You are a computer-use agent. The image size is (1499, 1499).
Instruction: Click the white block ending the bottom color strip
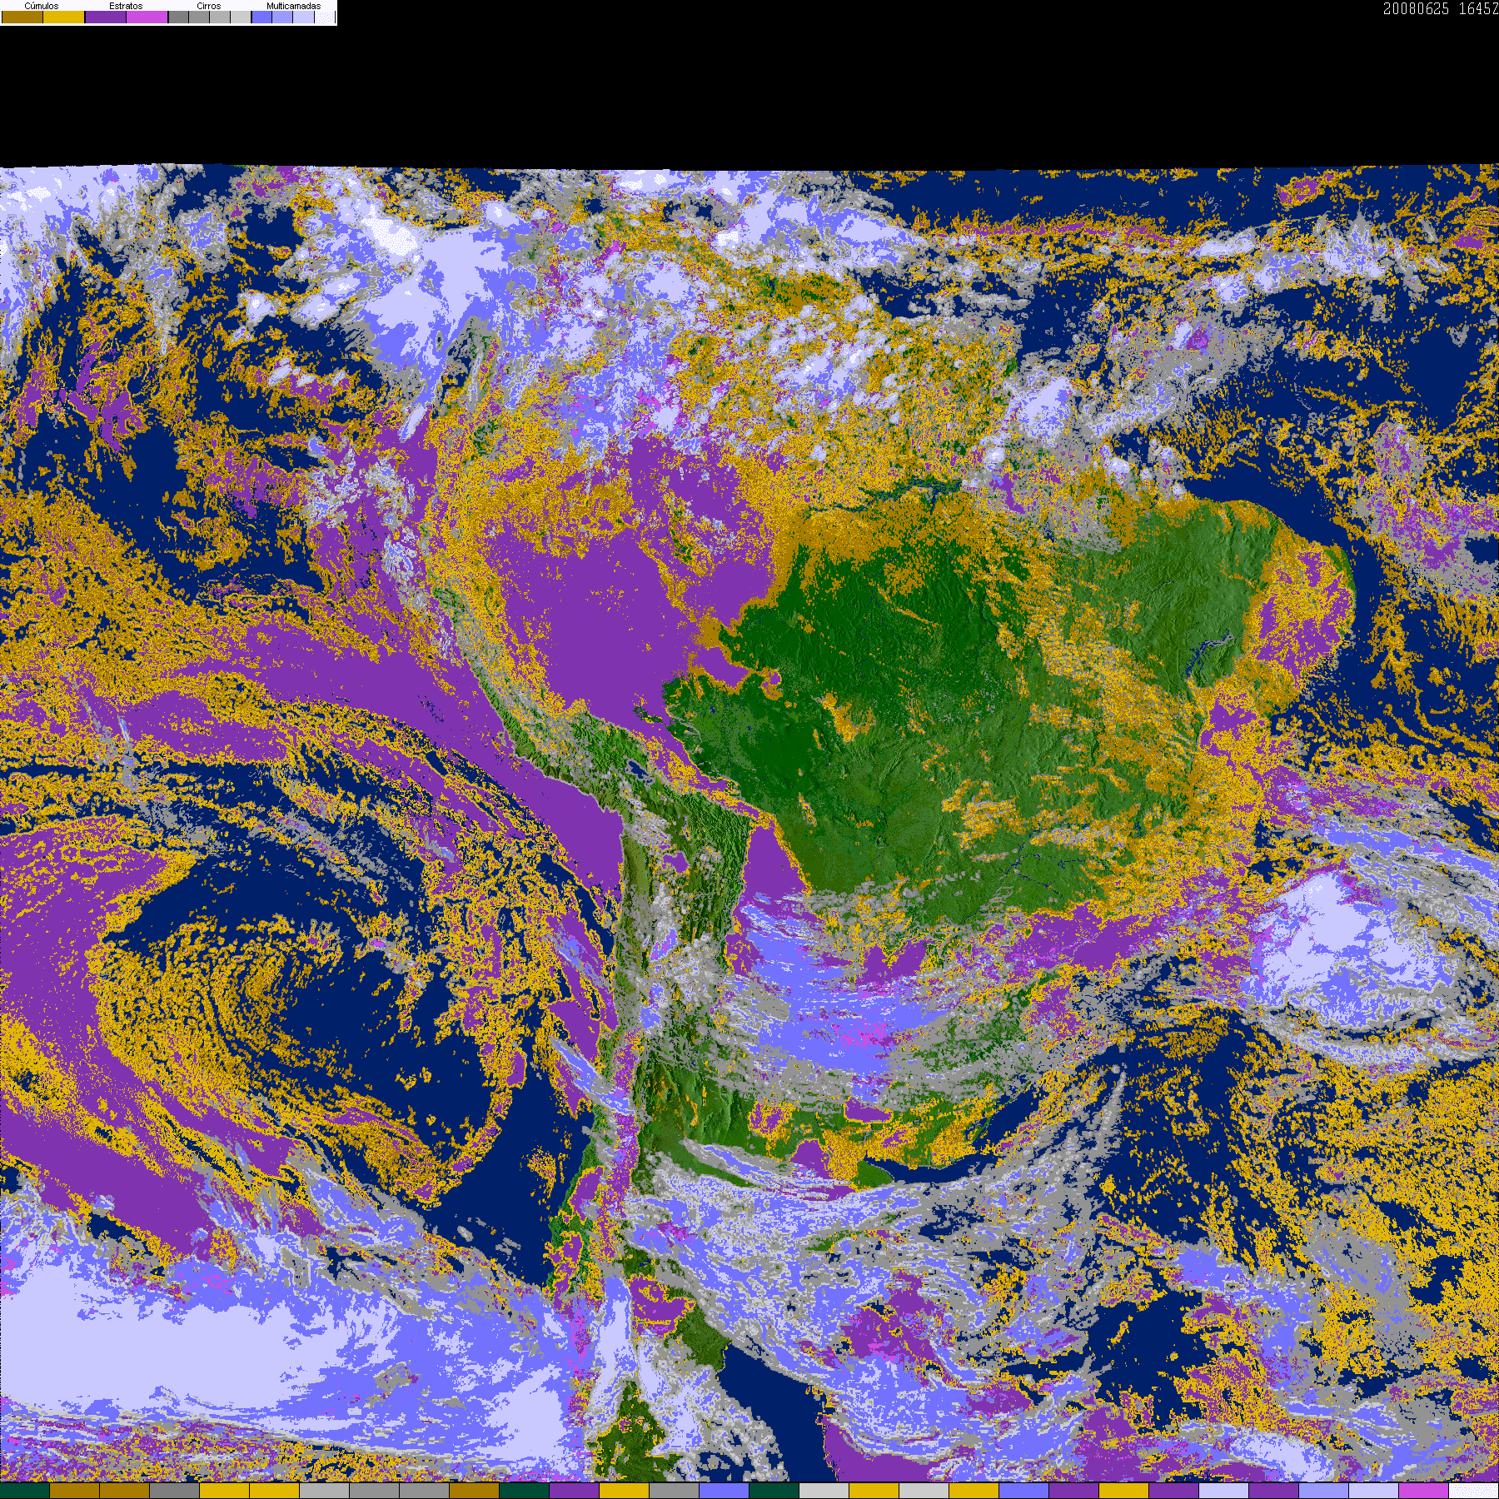click(1473, 1491)
